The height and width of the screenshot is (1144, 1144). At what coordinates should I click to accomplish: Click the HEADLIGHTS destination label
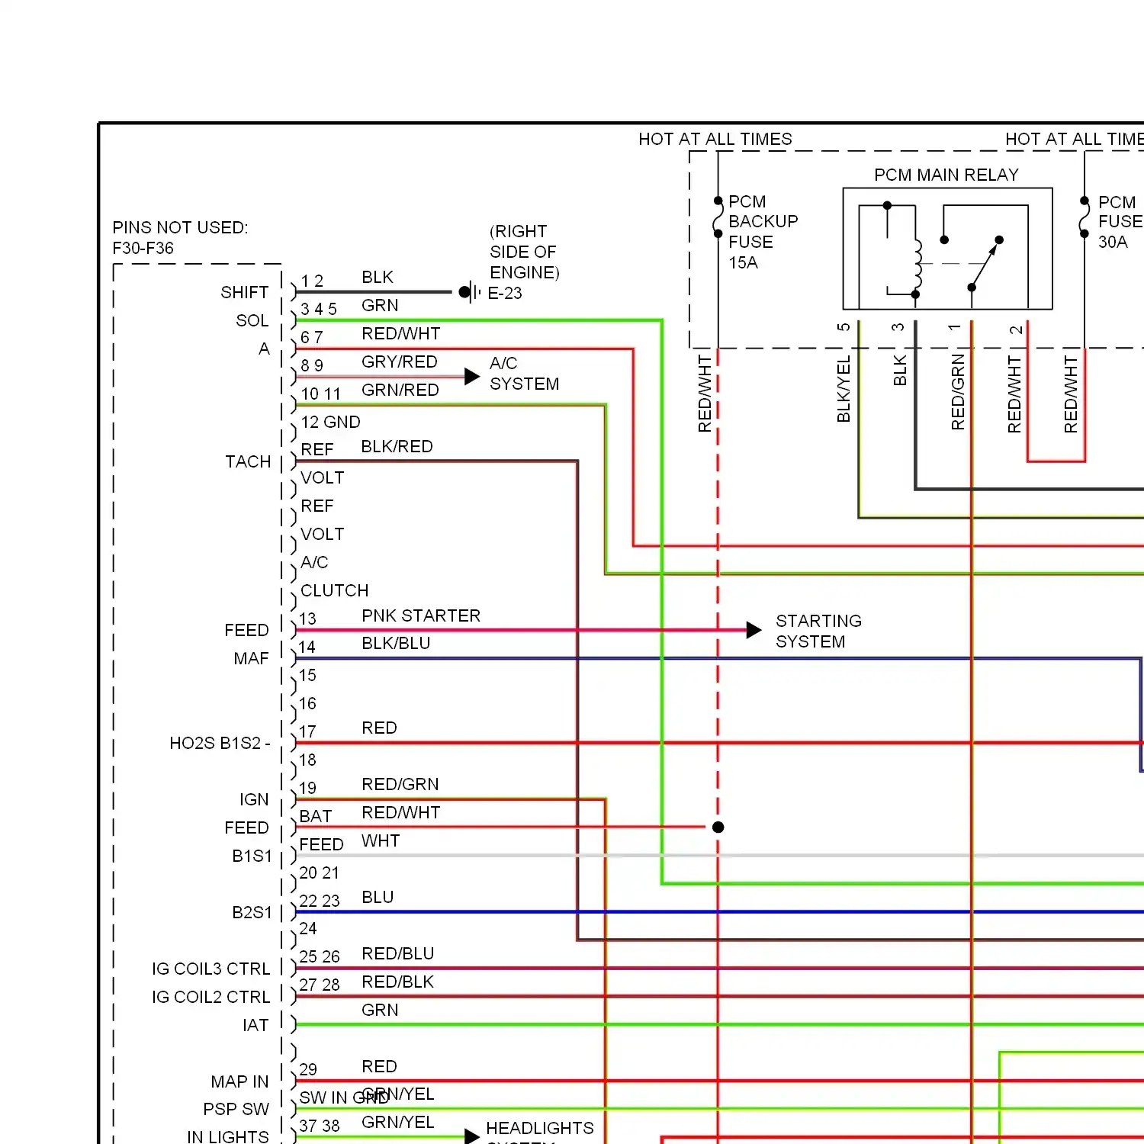click(540, 1128)
